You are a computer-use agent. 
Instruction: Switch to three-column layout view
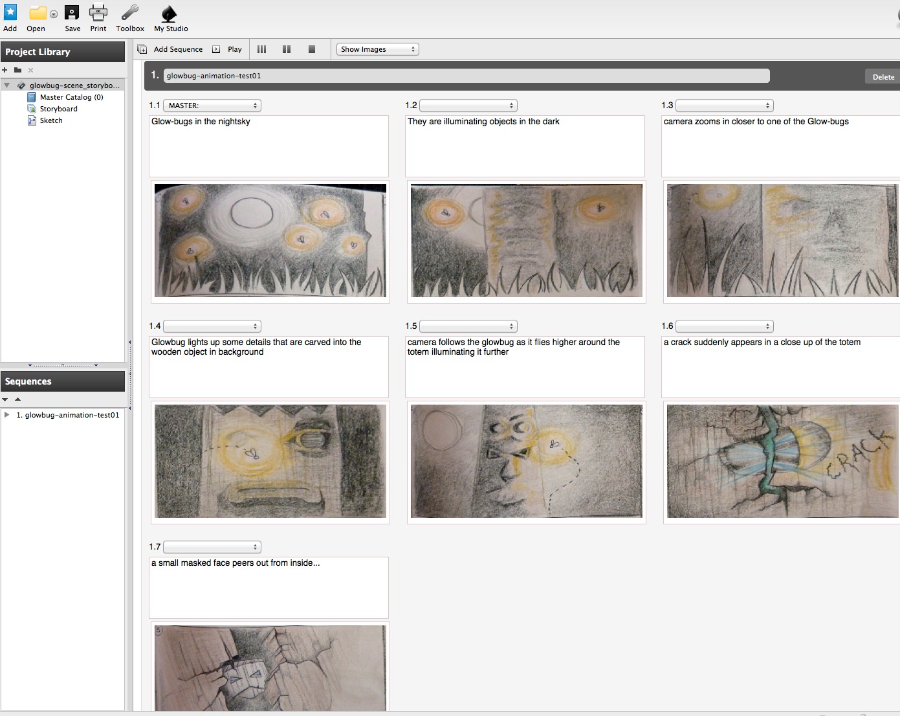(261, 49)
